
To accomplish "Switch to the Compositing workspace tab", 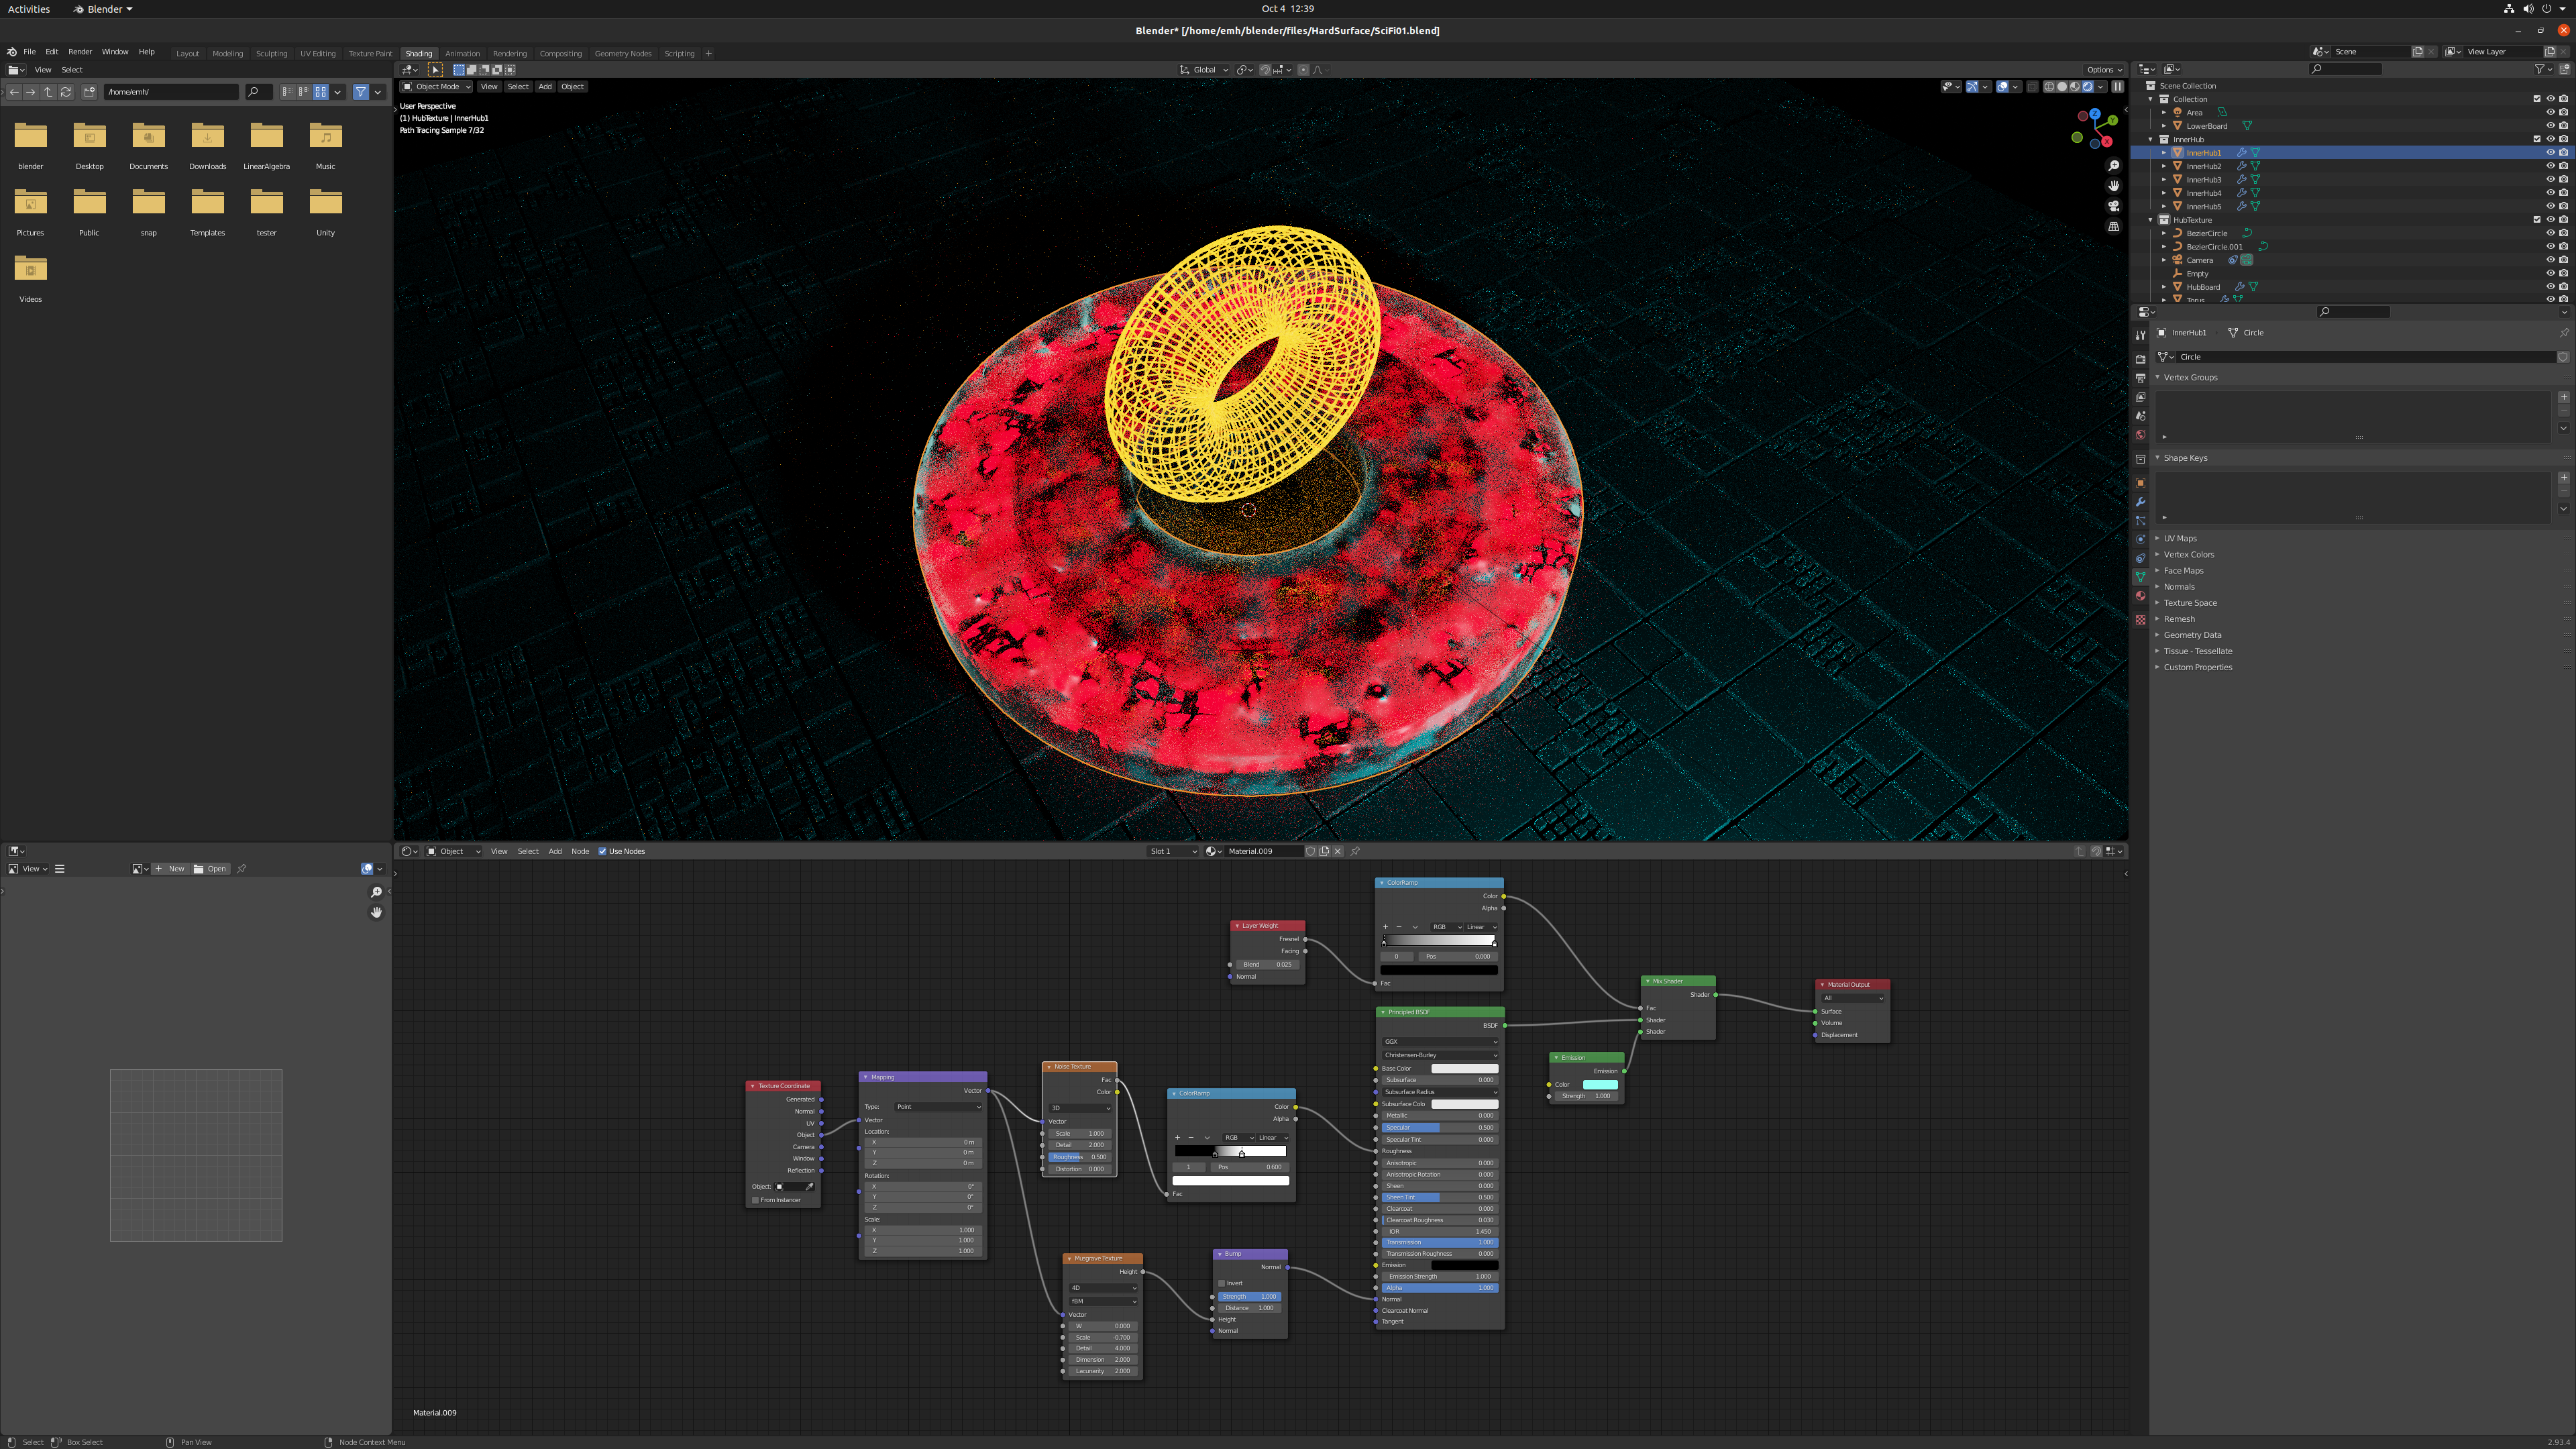I will tap(560, 54).
